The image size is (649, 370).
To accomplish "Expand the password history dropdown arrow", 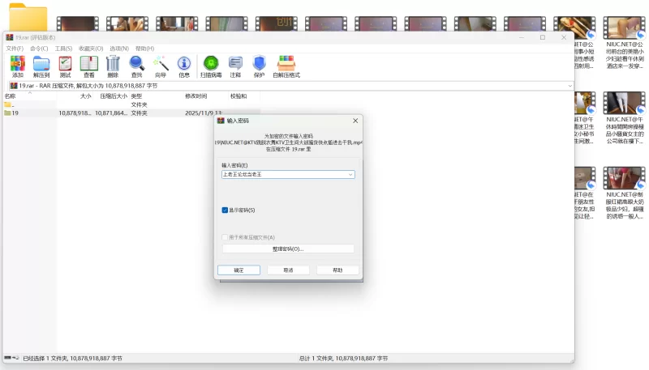I will point(350,174).
